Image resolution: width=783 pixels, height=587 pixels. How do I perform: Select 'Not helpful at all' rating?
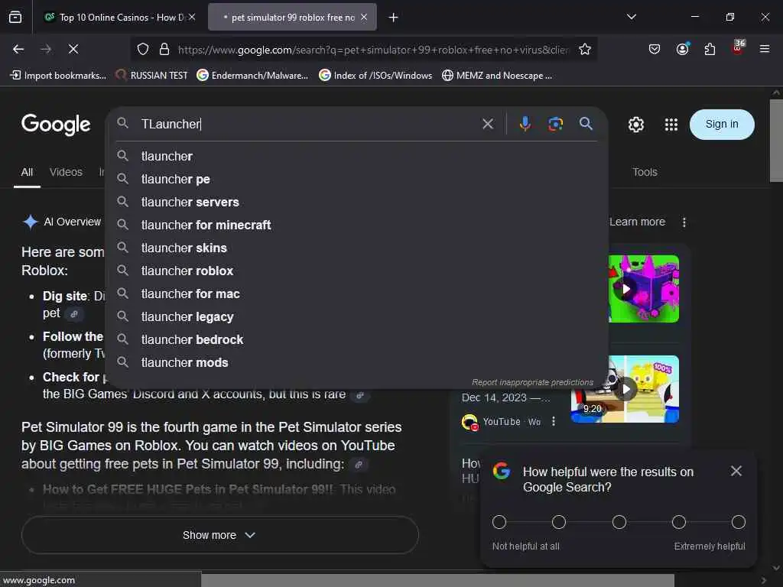[499, 522]
